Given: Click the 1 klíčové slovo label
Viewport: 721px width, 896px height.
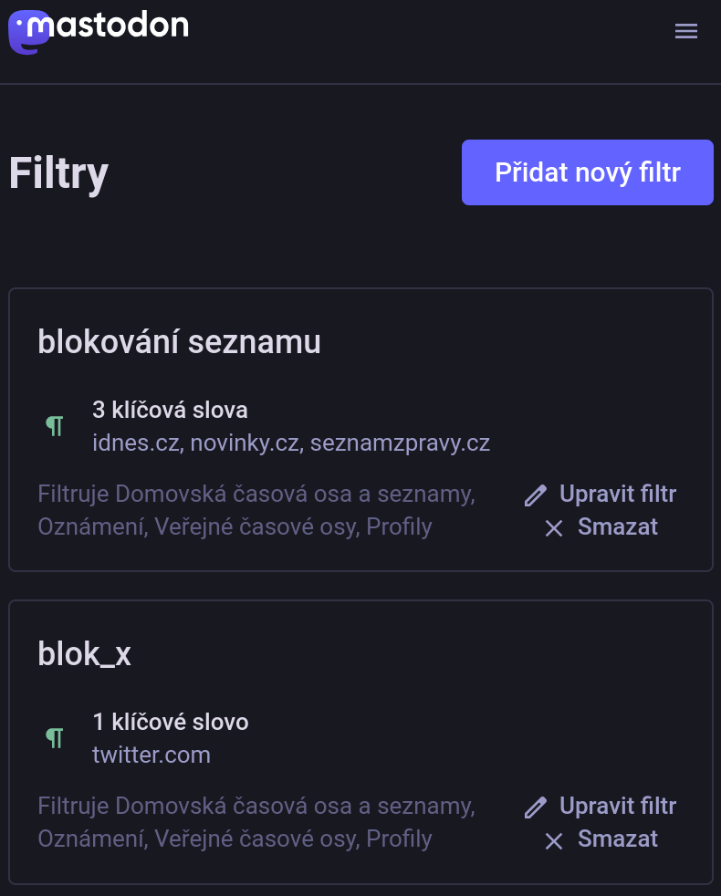Looking at the screenshot, I should tap(170, 722).
